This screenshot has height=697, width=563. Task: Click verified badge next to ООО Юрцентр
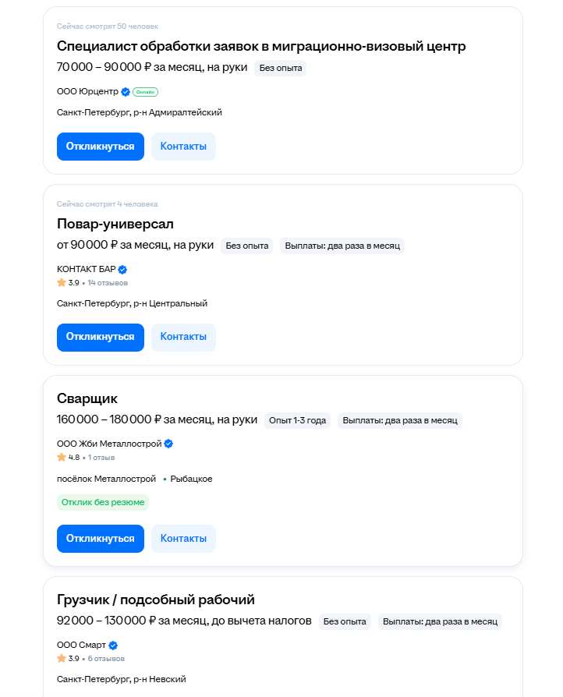pos(126,91)
